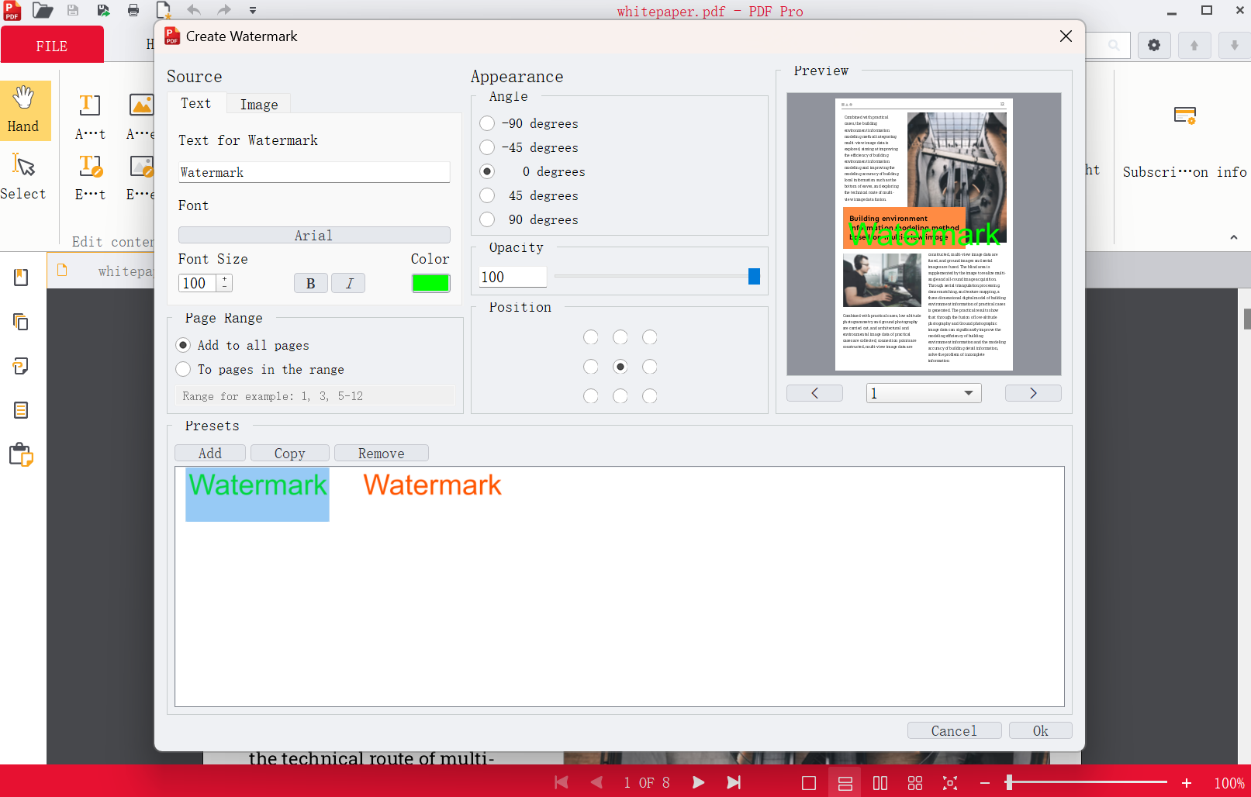
Task: Copy the selected watermark preset
Action: (x=289, y=453)
